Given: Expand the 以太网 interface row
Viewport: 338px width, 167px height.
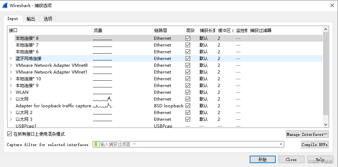Looking at the screenshot, I should 11,99.
